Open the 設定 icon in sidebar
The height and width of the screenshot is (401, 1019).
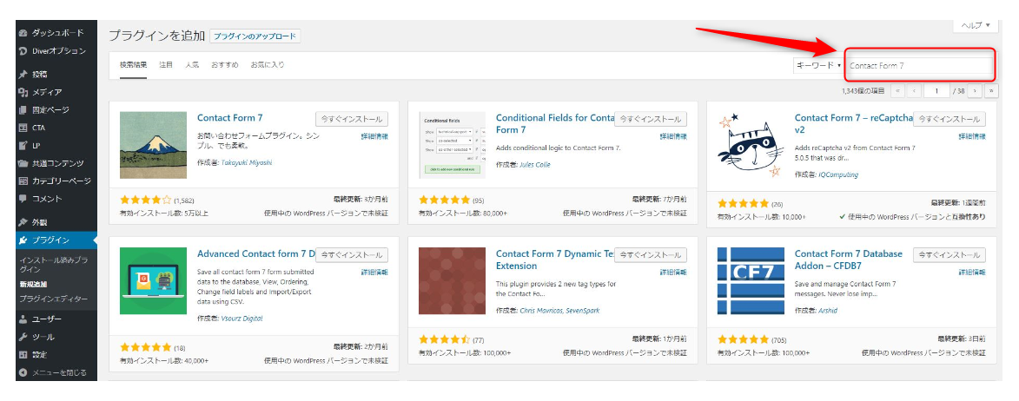click(23, 354)
